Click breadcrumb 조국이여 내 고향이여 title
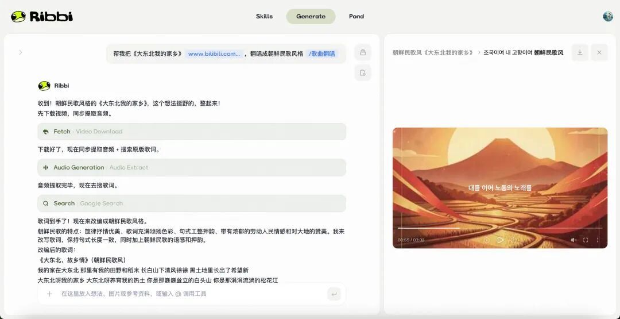 coord(524,52)
